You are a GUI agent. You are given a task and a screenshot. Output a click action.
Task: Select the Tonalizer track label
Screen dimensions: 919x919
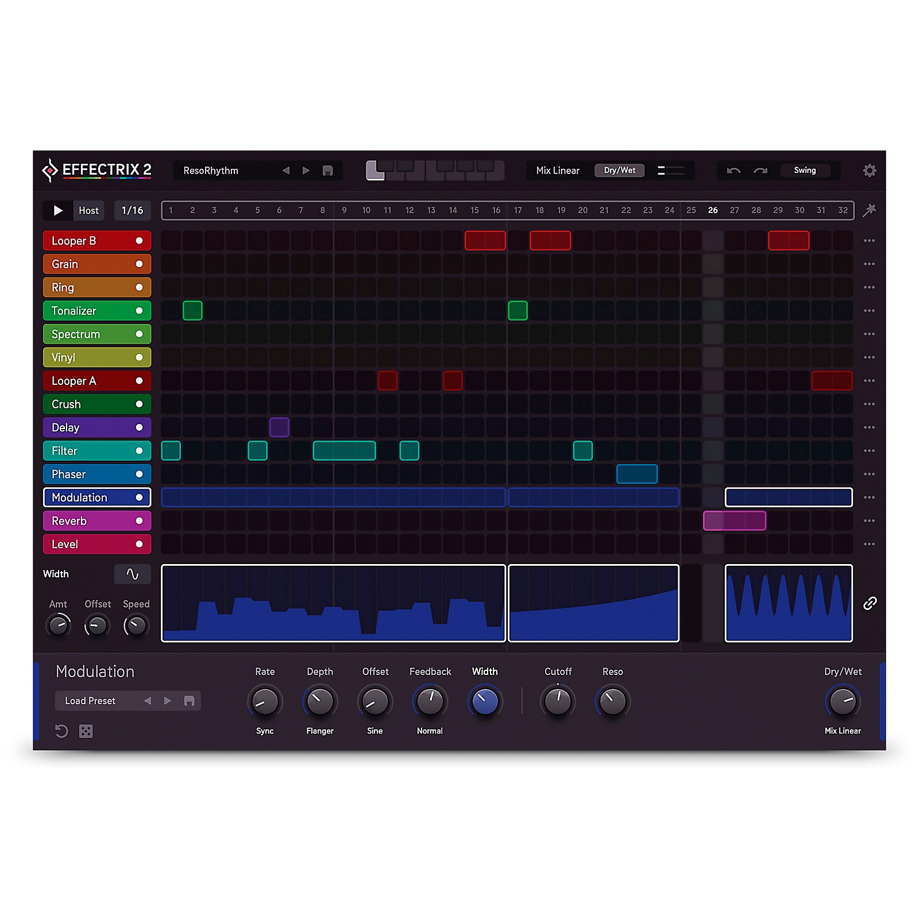tap(75, 311)
